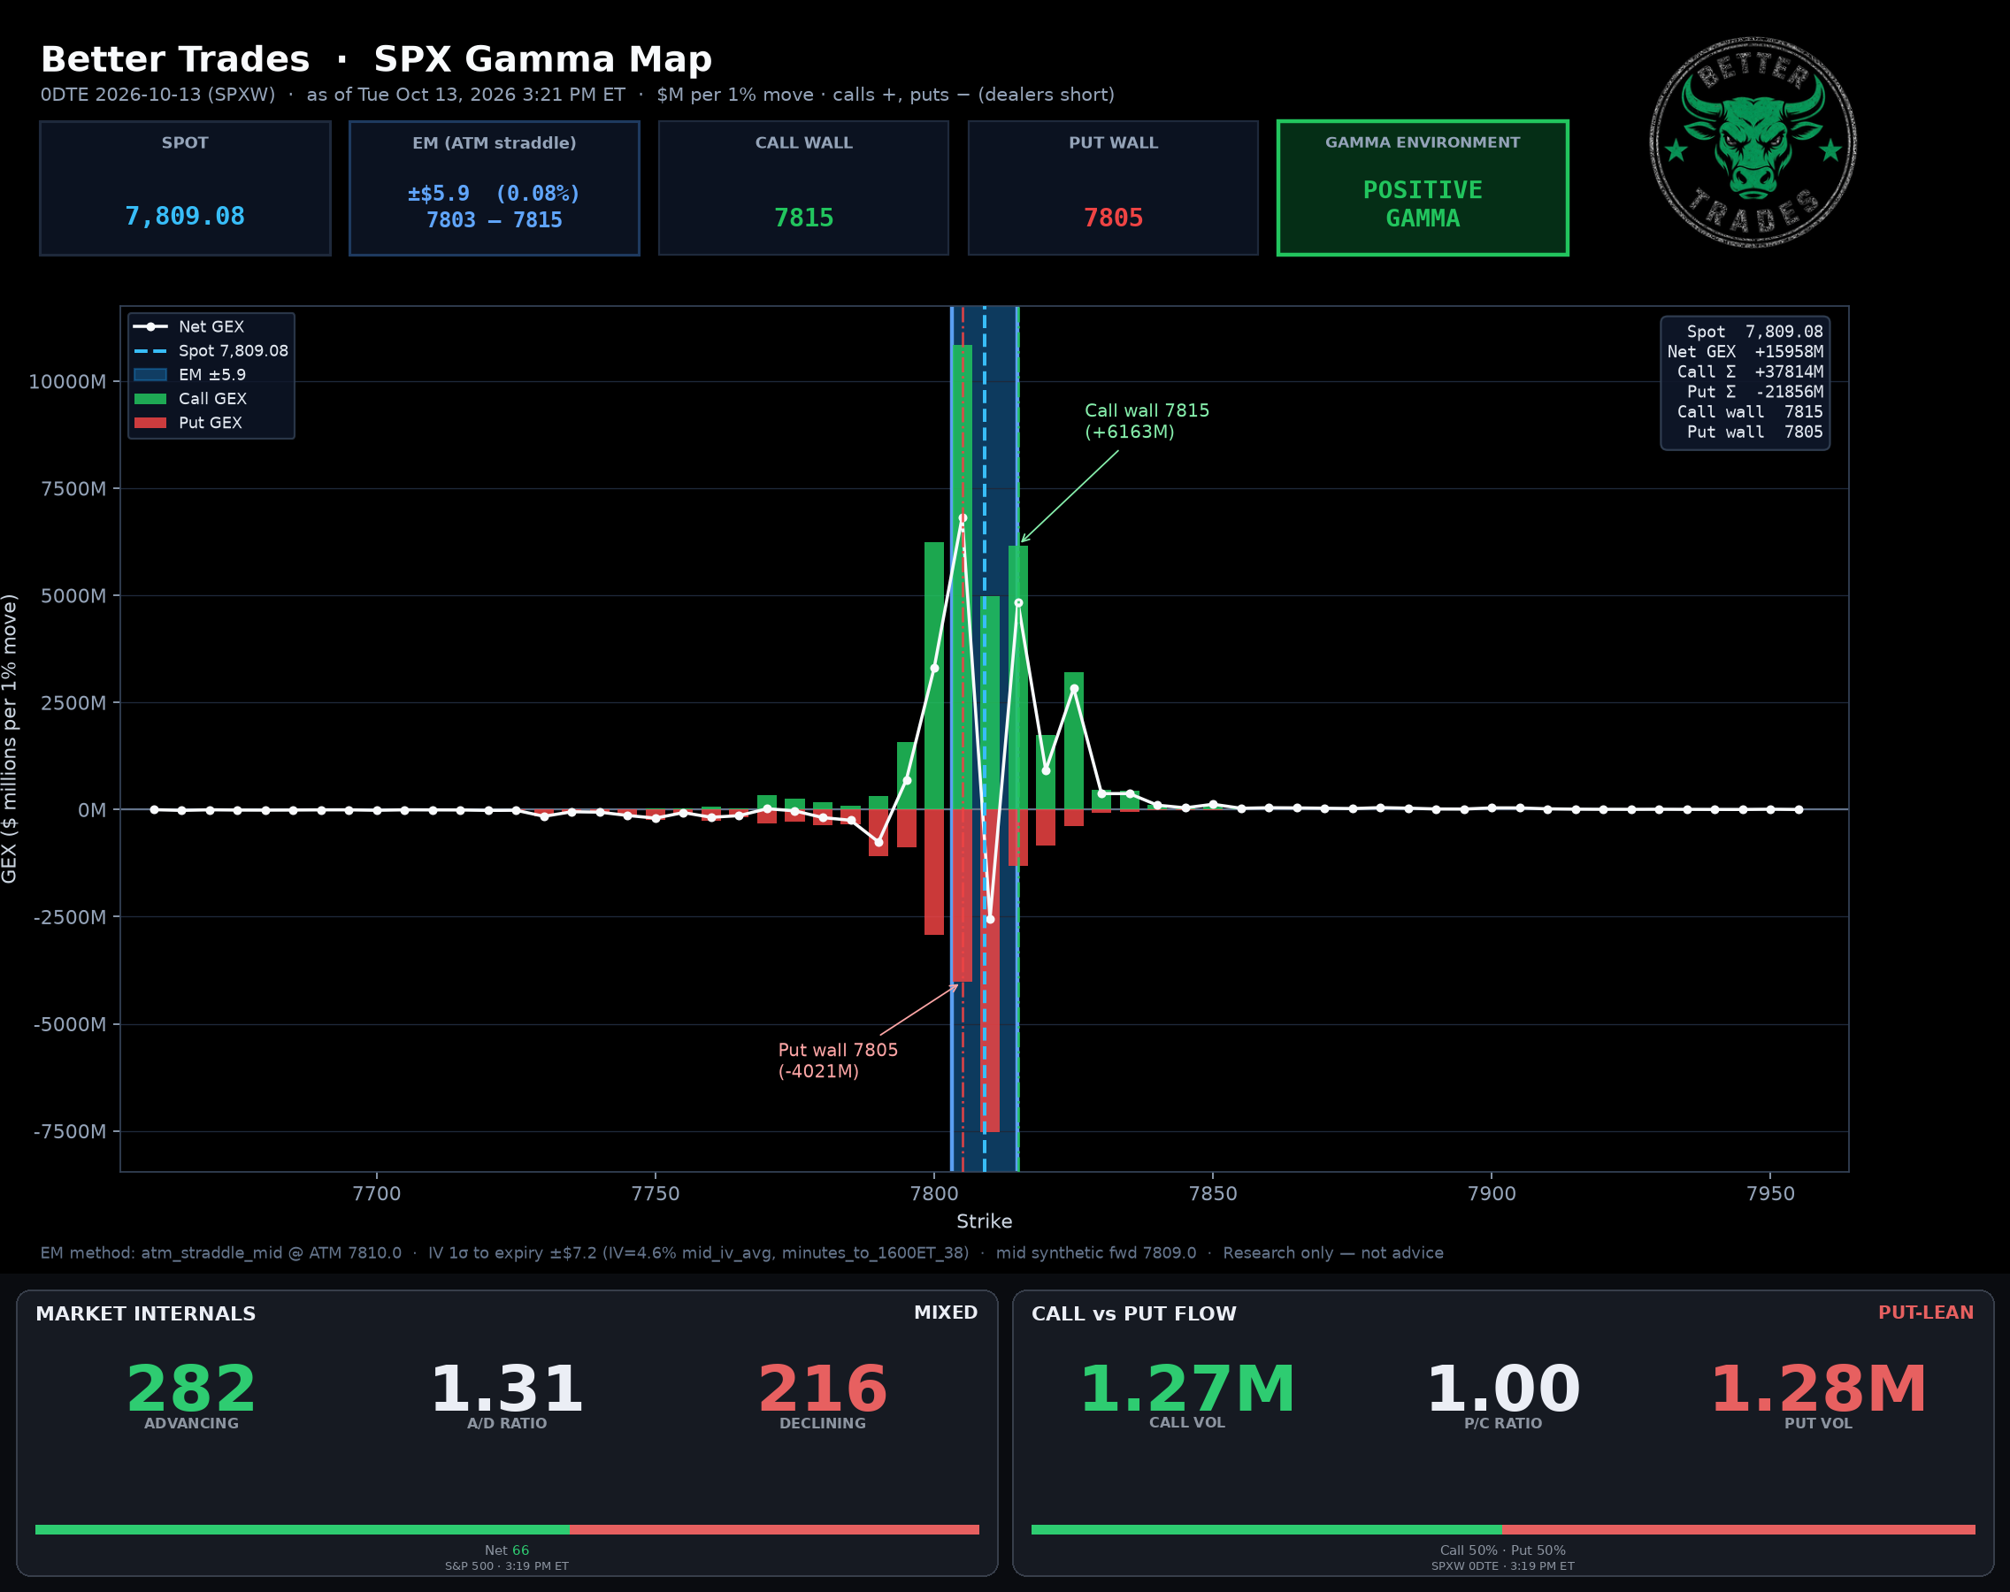Click the tallest green call bar at 7805
The image size is (2010, 1592).
tap(963, 577)
